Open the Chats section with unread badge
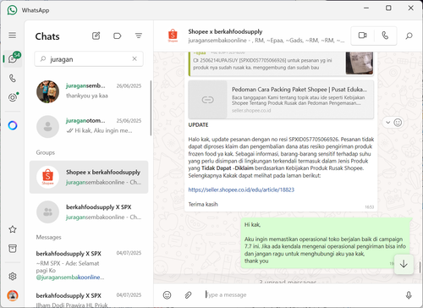Viewport: 423px width, 308px height. pos(13,58)
